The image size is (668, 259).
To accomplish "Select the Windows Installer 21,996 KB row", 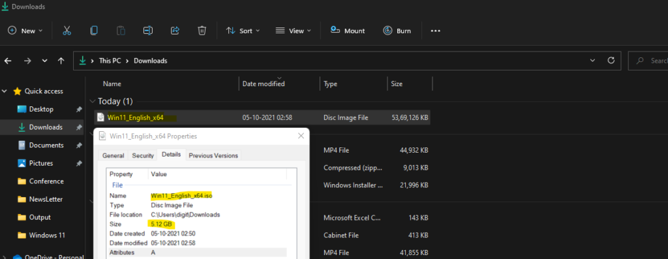I will (370, 185).
